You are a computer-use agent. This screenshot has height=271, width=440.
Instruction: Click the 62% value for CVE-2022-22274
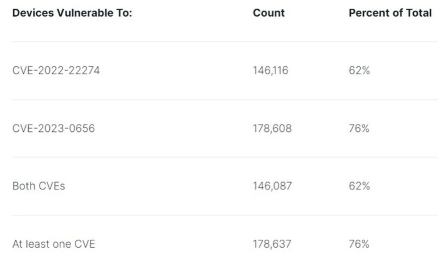(x=359, y=70)
